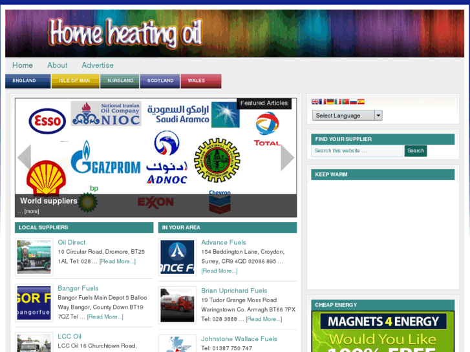Click the Featured Articles label
Viewport: 470px width, 352px height.
pos(264,103)
